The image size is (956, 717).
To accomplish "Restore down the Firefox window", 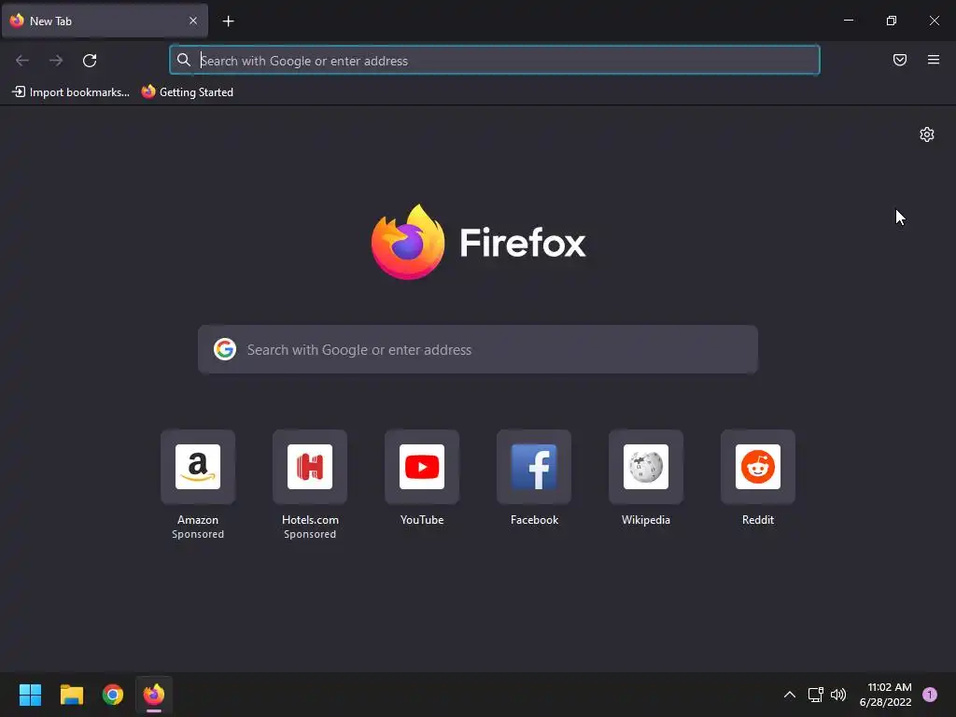I will (891, 21).
